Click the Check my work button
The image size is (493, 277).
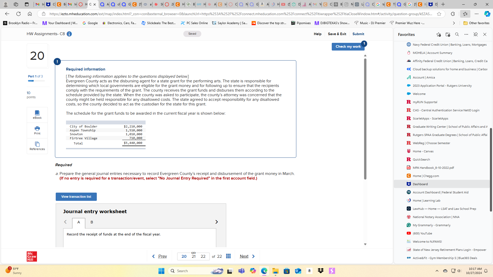[348, 46]
